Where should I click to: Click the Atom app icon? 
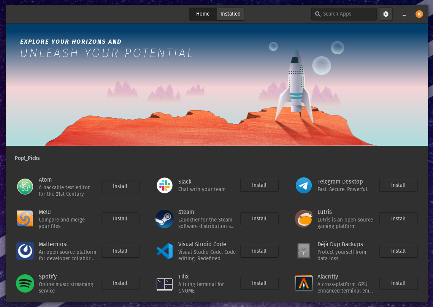click(x=25, y=186)
